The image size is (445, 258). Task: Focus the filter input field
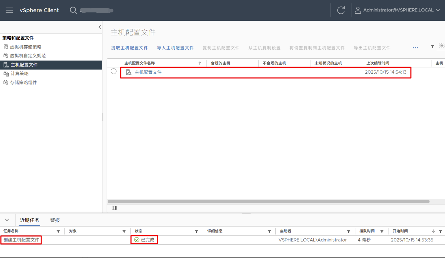[441, 46]
